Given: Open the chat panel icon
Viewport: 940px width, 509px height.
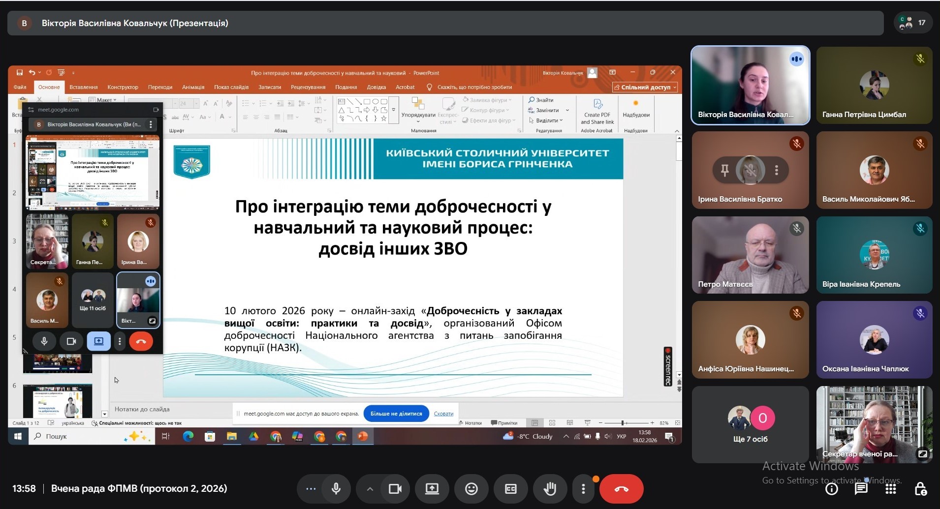Looking at the screenshot, I should coord(861,489).
